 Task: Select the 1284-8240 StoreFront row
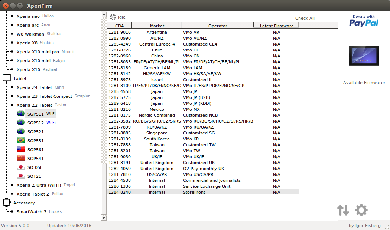[203, 192]
